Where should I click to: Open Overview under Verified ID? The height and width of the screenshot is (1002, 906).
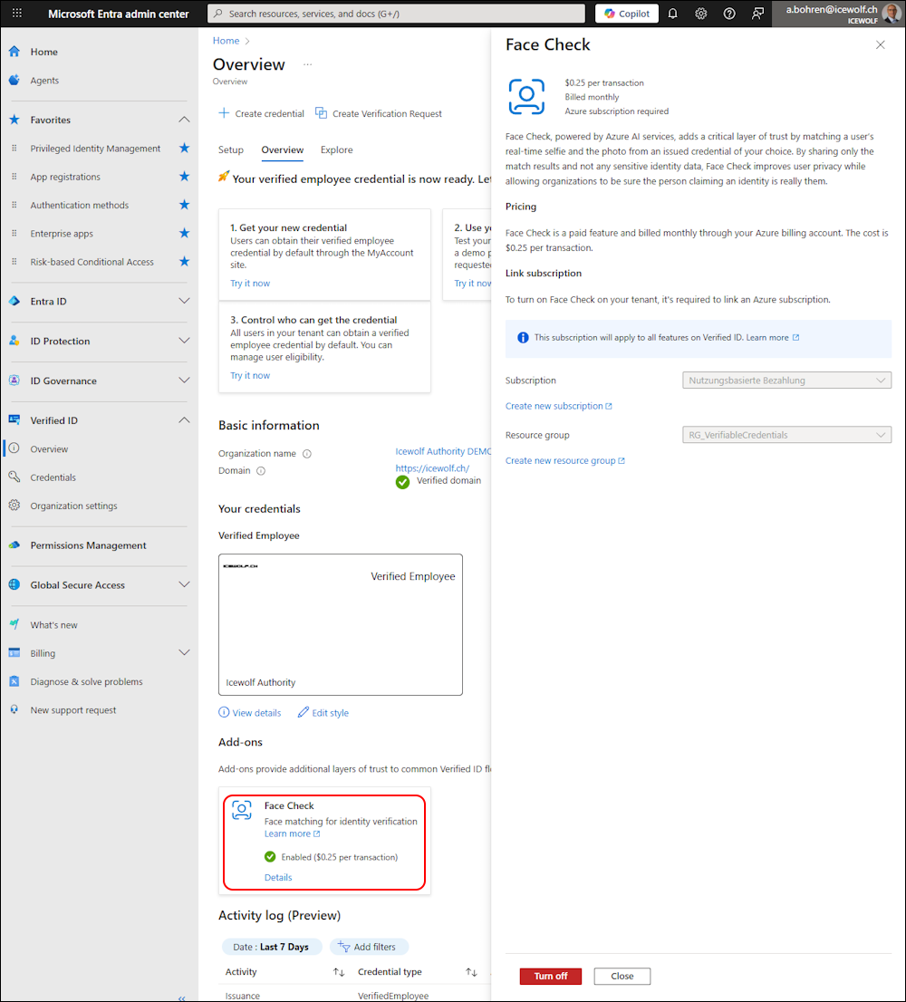(x=49, y=449)
